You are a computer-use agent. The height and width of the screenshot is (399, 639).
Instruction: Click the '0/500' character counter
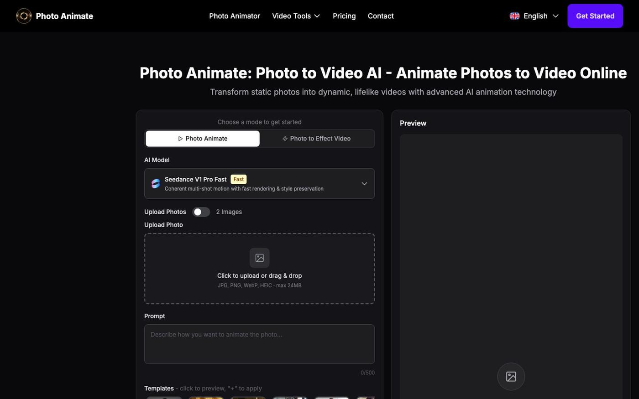coord(367,373)
